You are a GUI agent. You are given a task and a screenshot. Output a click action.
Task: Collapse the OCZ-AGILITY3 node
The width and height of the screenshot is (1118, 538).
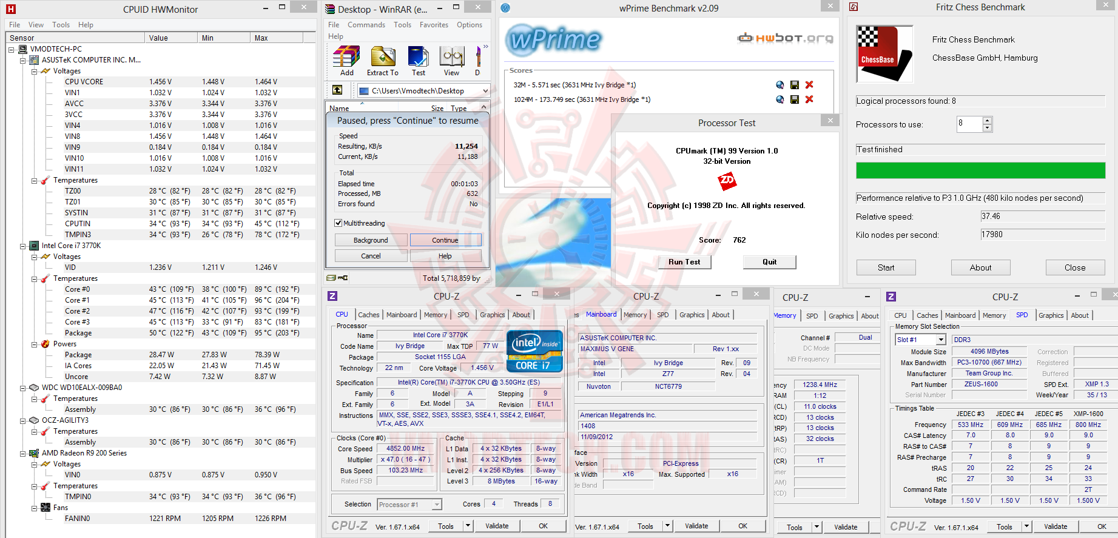click(23, 420)
